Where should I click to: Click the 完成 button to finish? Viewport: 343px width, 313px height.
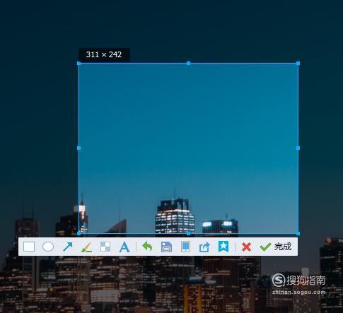(x=275, y=247)
